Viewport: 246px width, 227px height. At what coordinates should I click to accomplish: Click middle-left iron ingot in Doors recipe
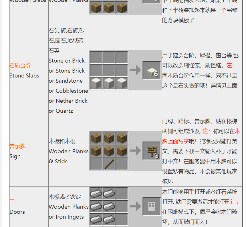(x=96, y=206)
